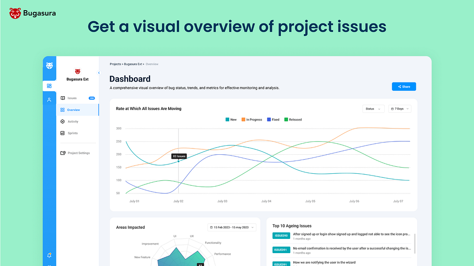Click the Improvement radar axis label
This screenshot has height=266, width=474.
(x=150, y=244)
